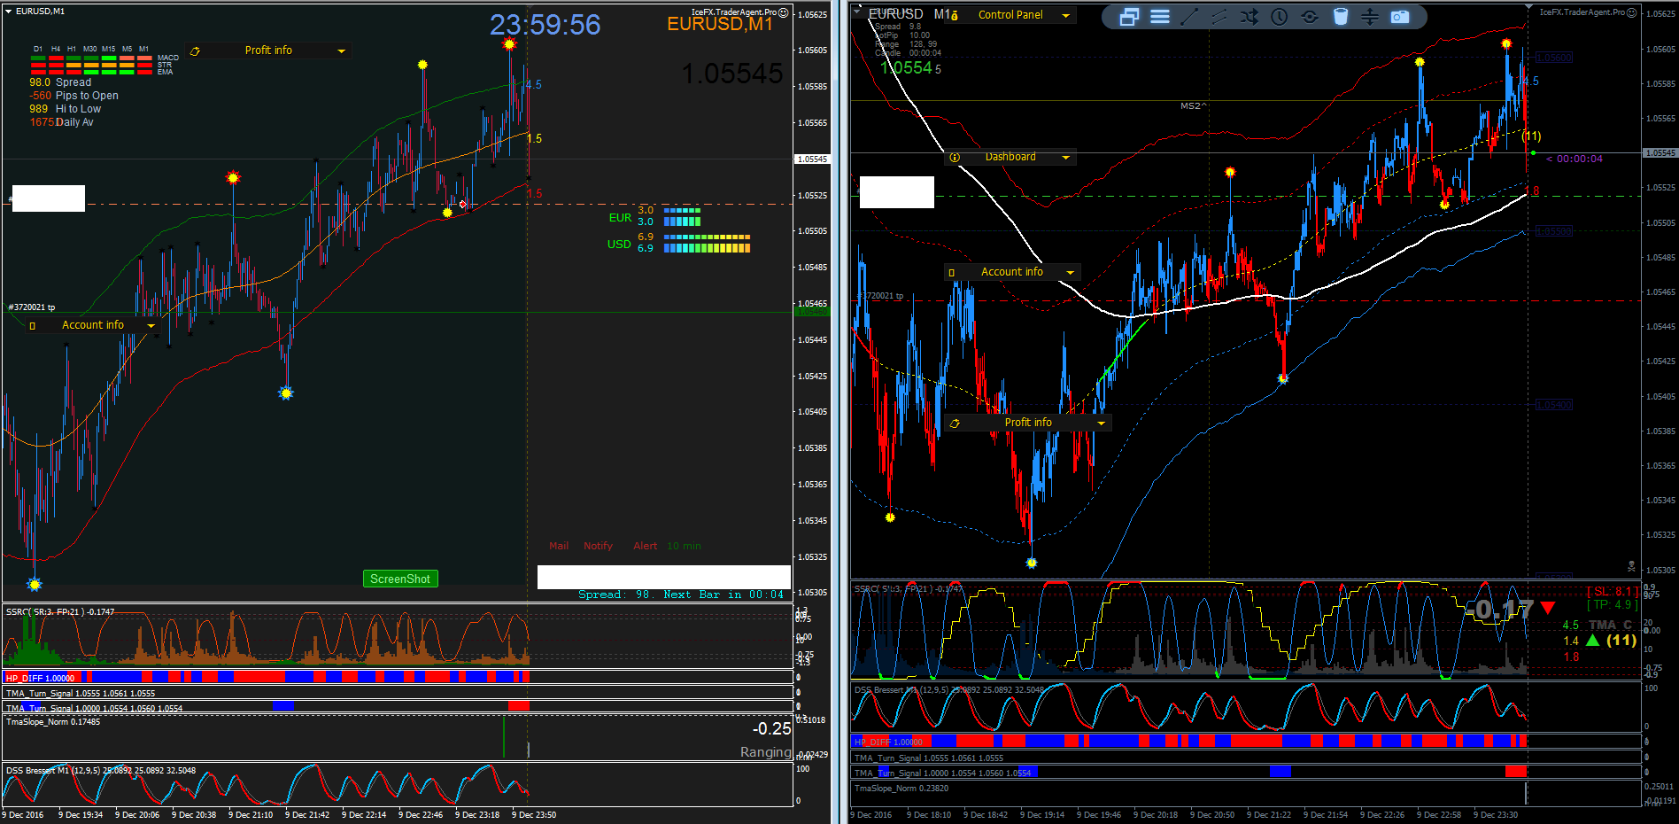Image resolution: width=1679 pixels, height=824 pixels.
Task: Click the vertical align arrows icon
Action: (1370, 17)
